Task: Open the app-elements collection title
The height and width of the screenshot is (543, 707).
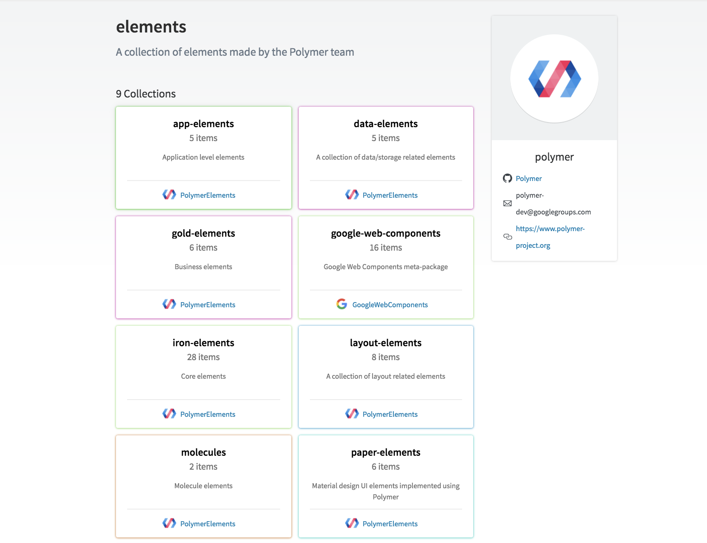Action: click(x=203, y=124)
